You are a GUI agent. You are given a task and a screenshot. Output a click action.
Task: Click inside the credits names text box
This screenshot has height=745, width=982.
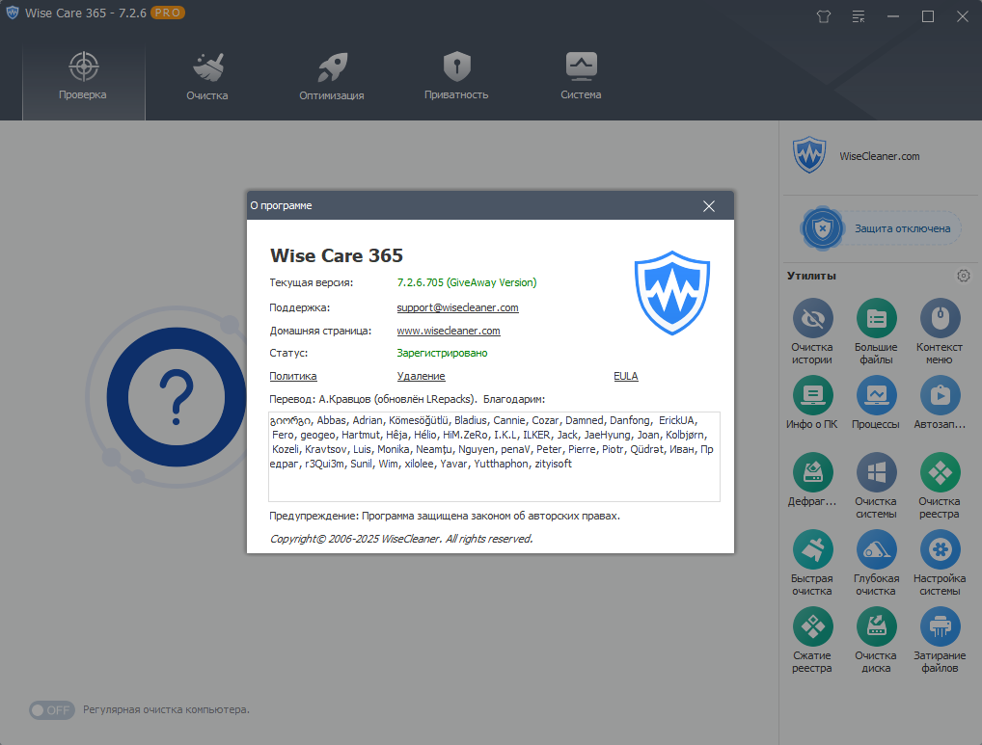pos(494,457)
